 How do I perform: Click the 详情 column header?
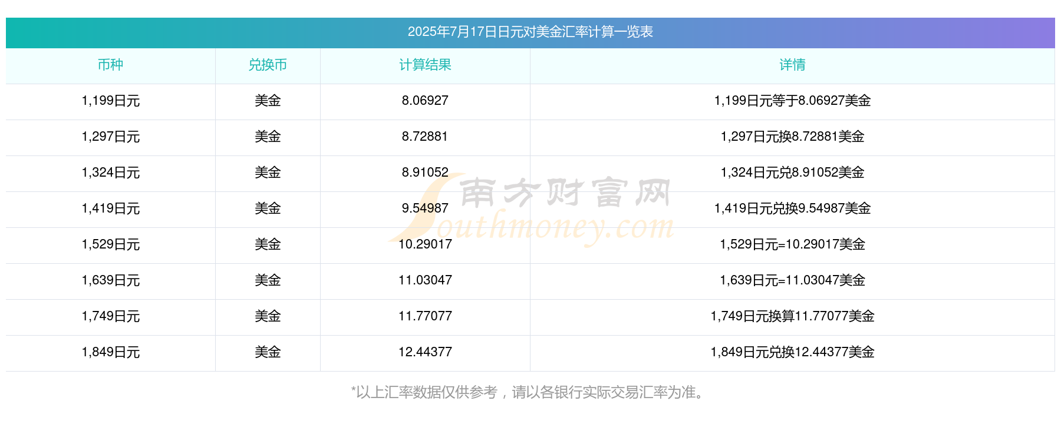(792, 65)
